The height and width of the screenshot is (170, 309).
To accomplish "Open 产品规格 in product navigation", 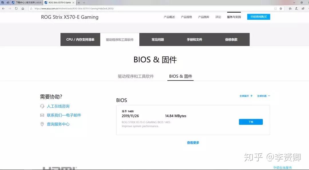I will (x=187, y=17).
